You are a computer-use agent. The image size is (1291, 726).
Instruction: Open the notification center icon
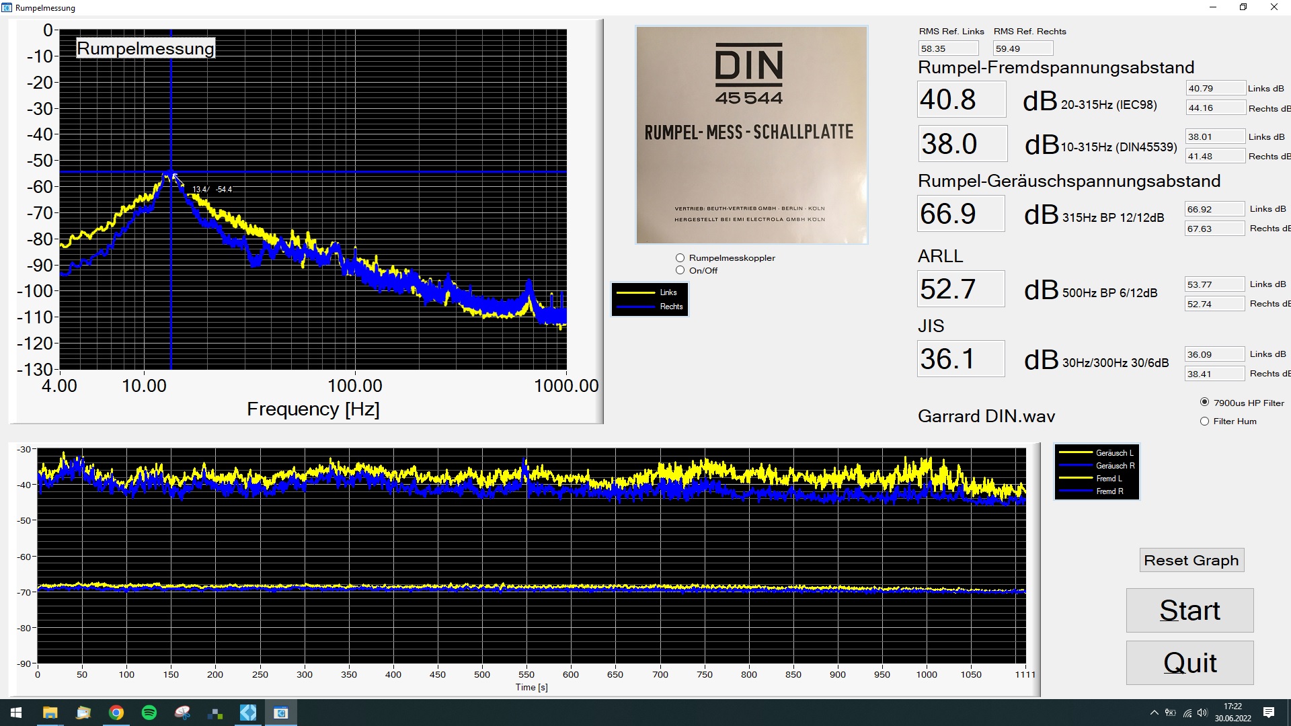pos(1269,713)
